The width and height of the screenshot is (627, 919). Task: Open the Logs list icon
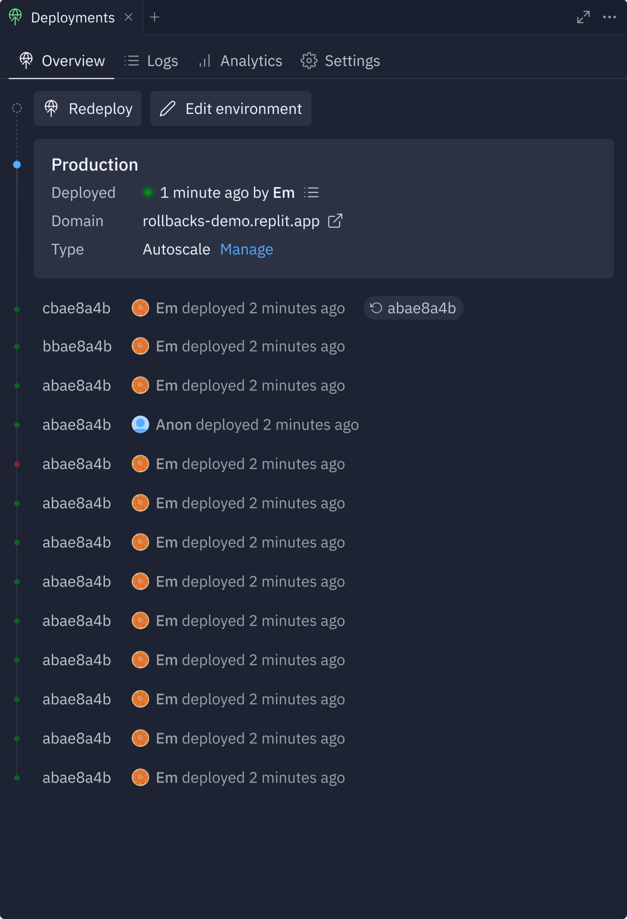coord(132,60)
